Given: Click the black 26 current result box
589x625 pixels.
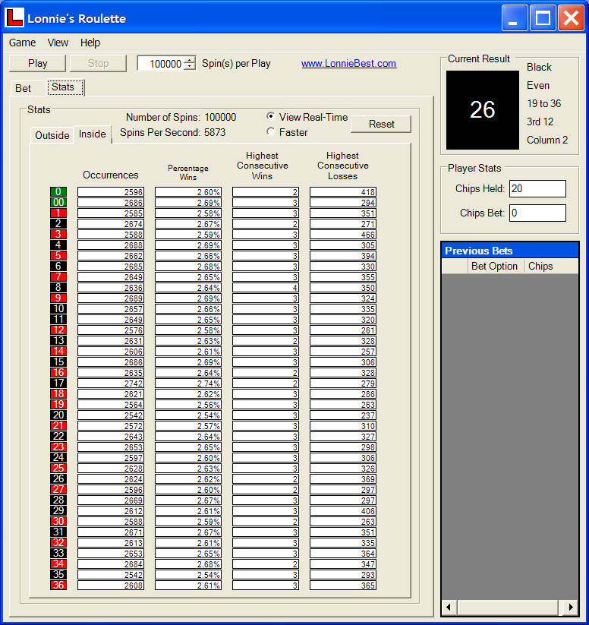Looking at the screenshot, I should (483, 110).
